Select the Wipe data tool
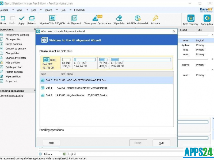 (x=119, y=20)
